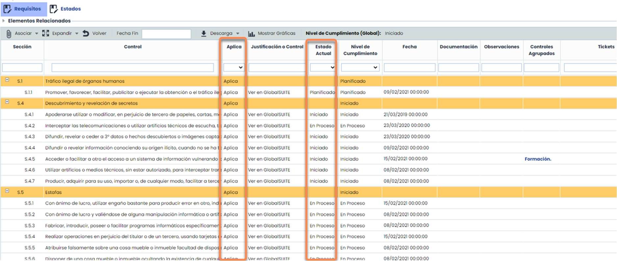Image resolution: width=617 pixels, height=261 pixels.
Task: Click Ver en GlobalSUITE for S.1.1
Action: point(269,92)
